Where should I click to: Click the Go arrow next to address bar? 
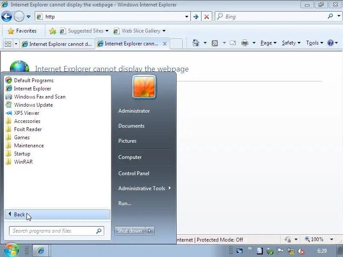tap(196, 17)
